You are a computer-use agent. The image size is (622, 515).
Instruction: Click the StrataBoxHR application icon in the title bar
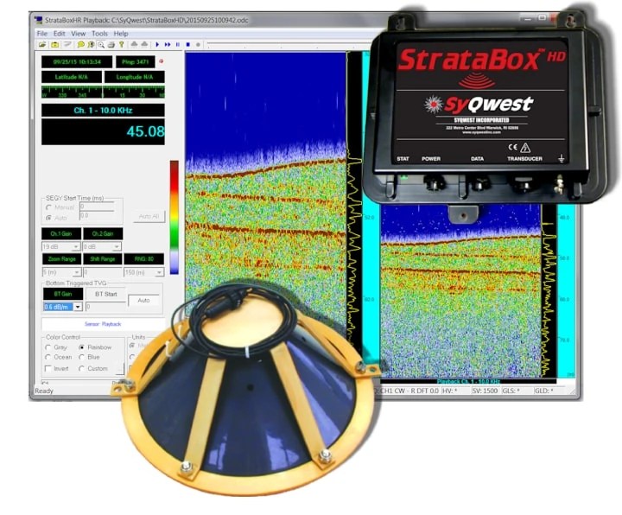(x=39, y=20)
